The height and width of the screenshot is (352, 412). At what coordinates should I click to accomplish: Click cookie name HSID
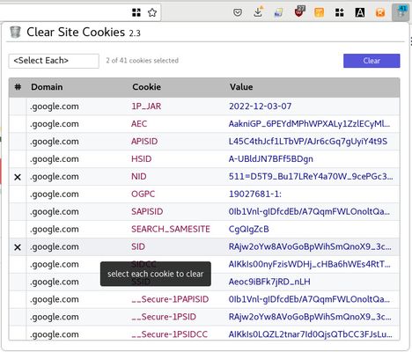pyautogui.click(x=142, y=159)
